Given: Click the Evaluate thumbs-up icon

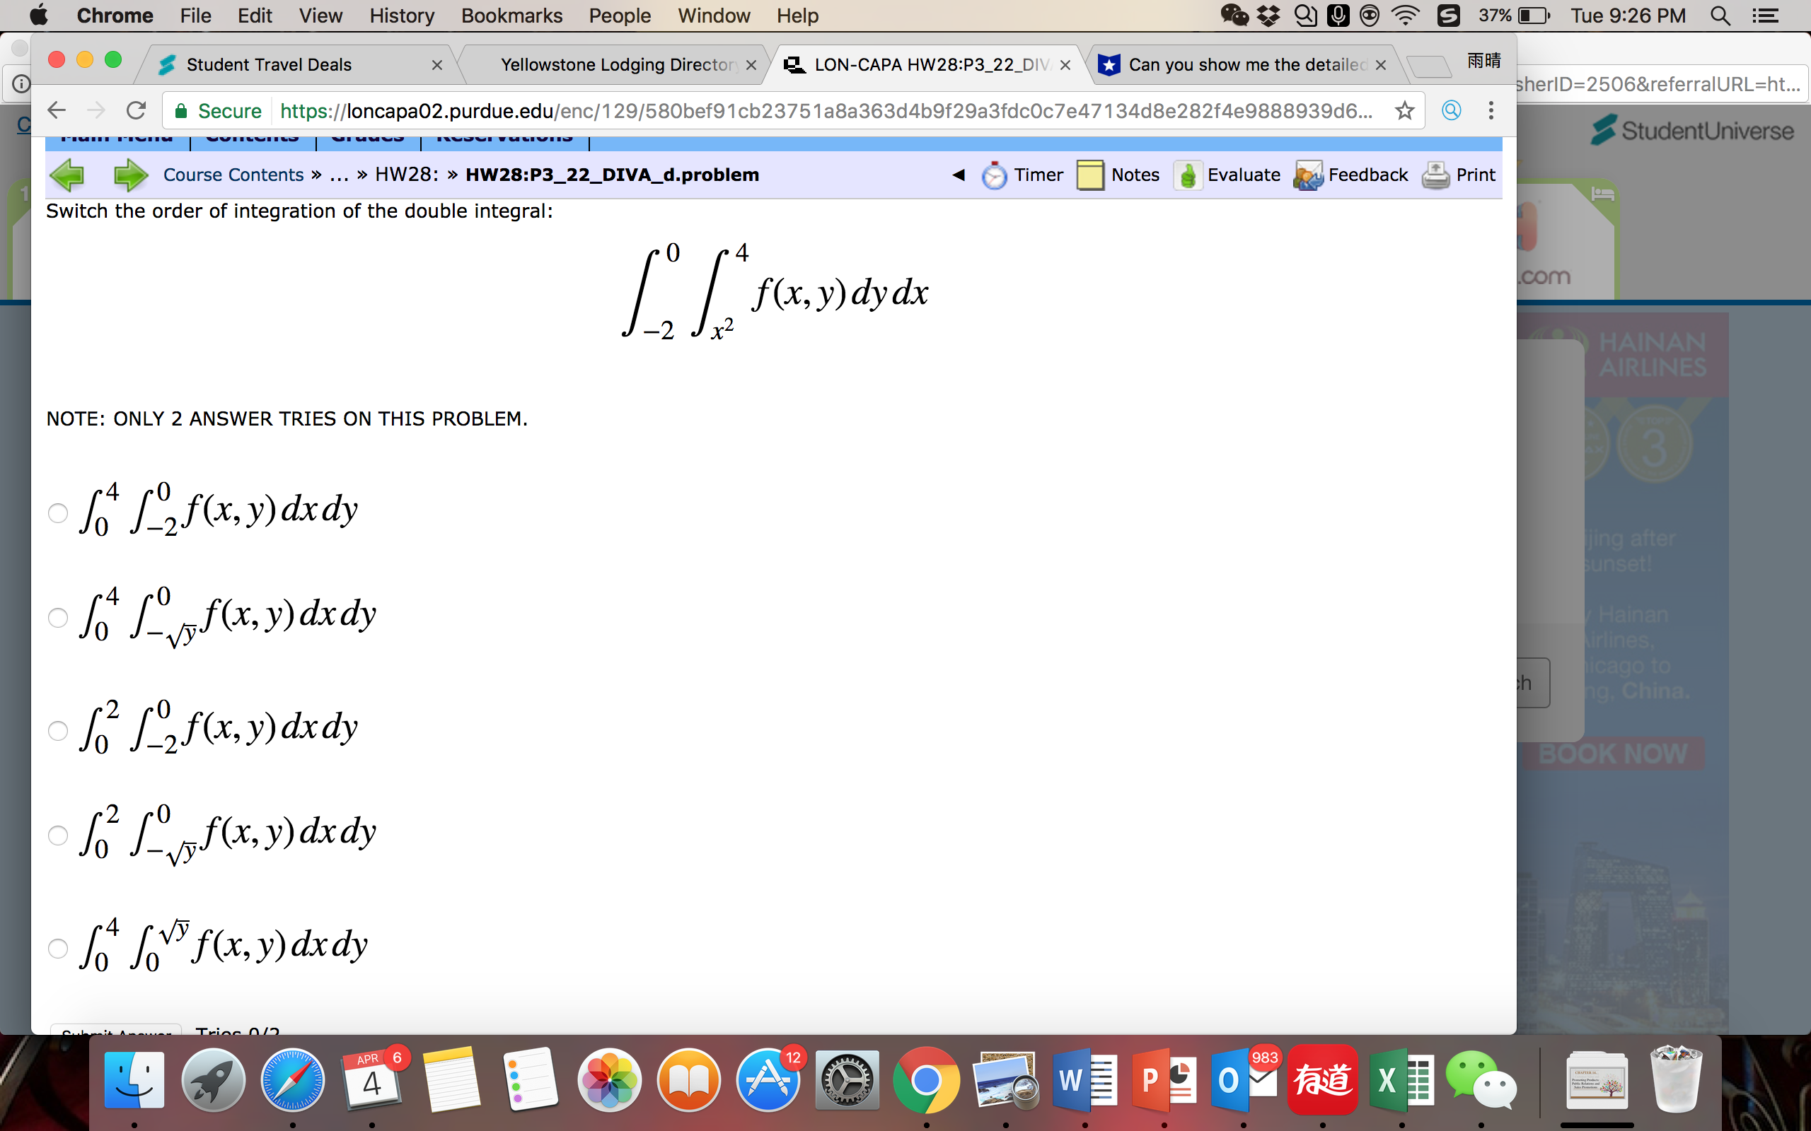Looking at the screenshot, I should point(1187,175).
